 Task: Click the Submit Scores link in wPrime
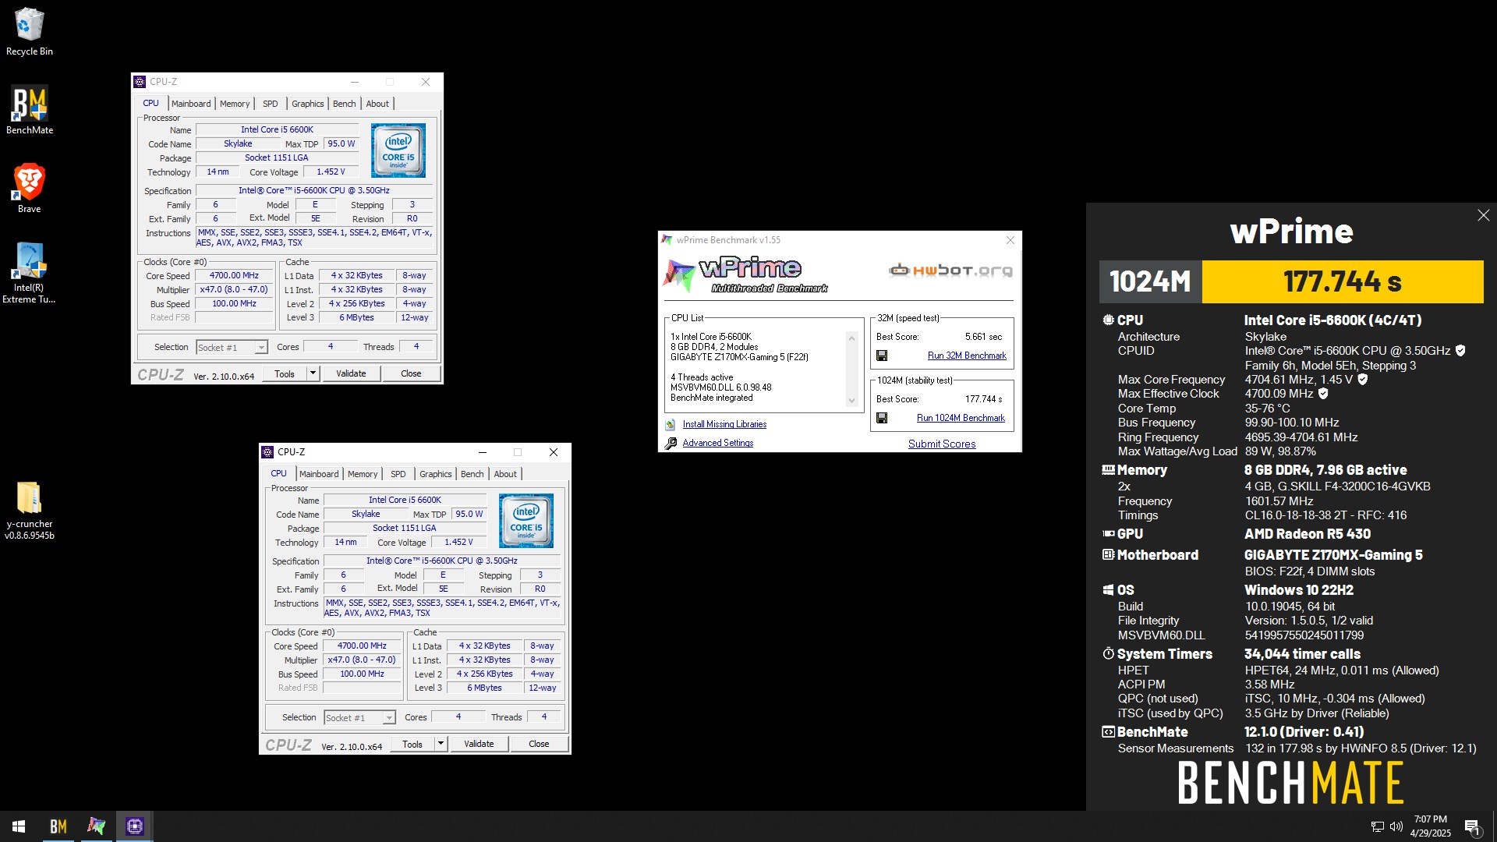pyautogui.click(x=942, y=444)
